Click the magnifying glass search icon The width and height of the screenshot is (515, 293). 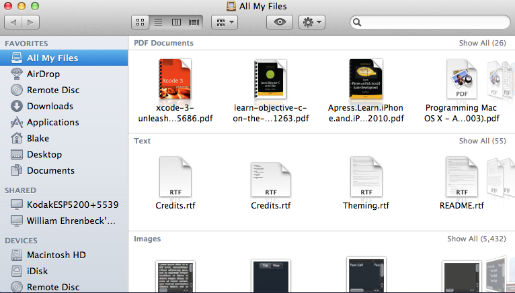point(357,22)
